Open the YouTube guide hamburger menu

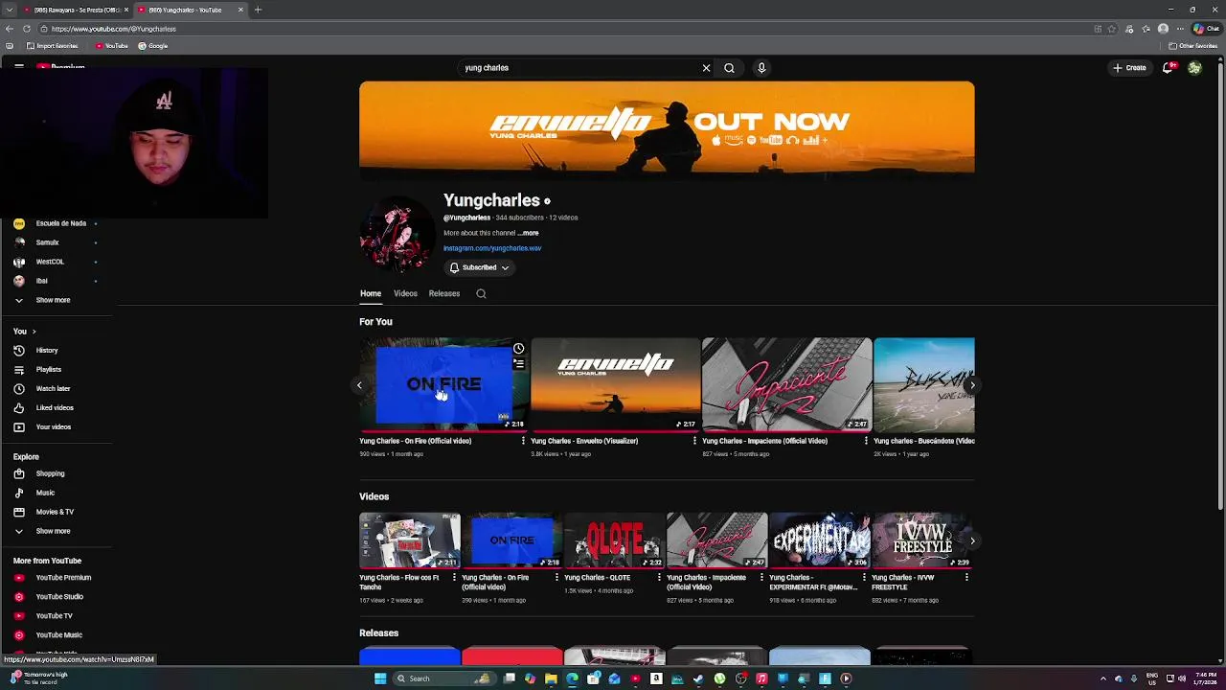point(18,67)
